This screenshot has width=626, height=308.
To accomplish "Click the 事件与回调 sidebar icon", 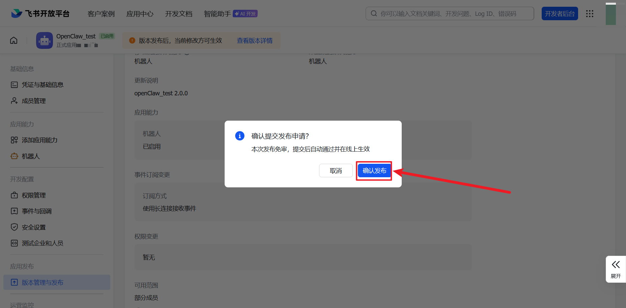I will click(x=14, y=211).
